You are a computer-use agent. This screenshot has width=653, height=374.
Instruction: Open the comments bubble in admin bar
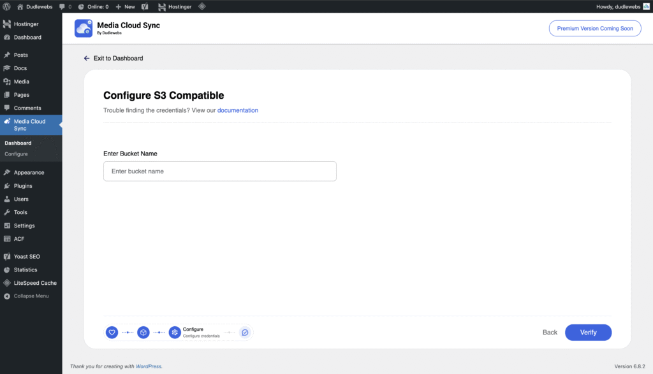pyautogui.click(x=64, y=6)
